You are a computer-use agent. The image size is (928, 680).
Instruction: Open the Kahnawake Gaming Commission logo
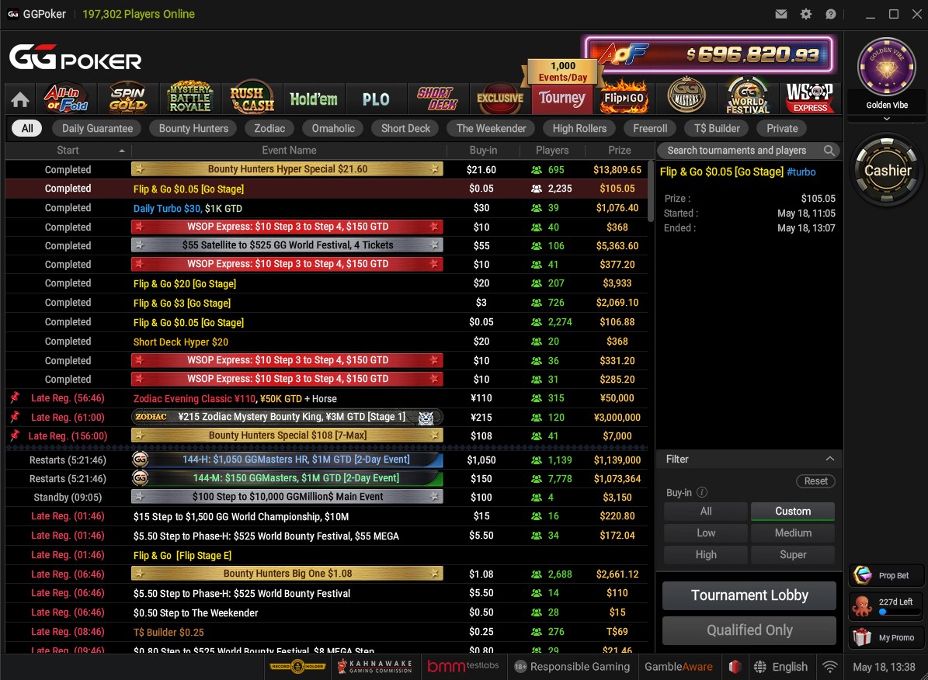tap(374, 667)
